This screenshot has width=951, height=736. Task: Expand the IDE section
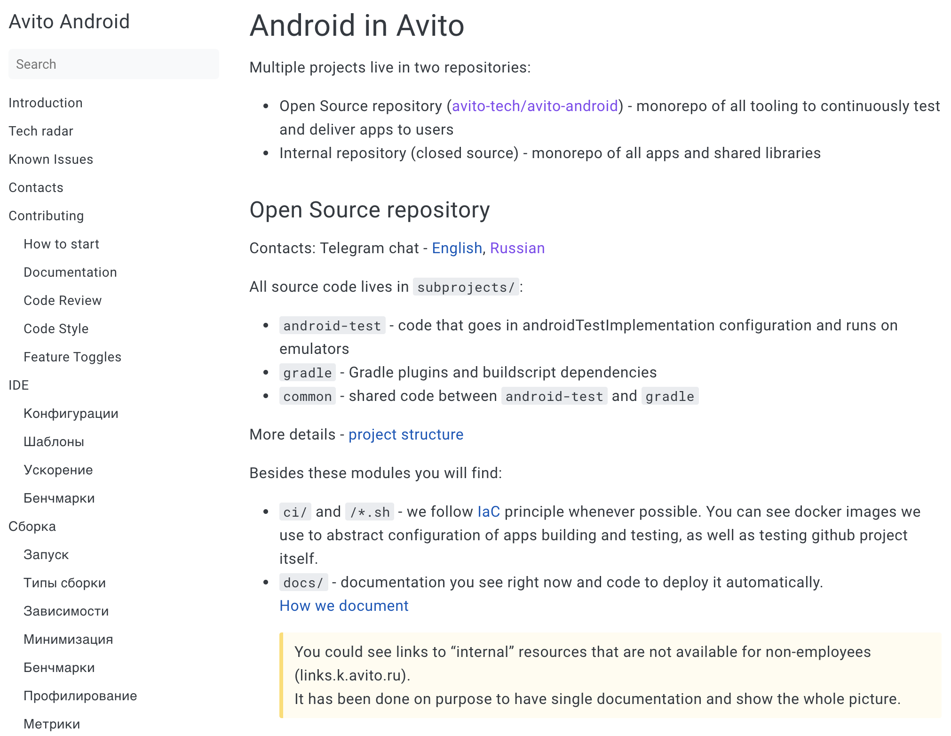pyautogui.click(x=18, y=385)
